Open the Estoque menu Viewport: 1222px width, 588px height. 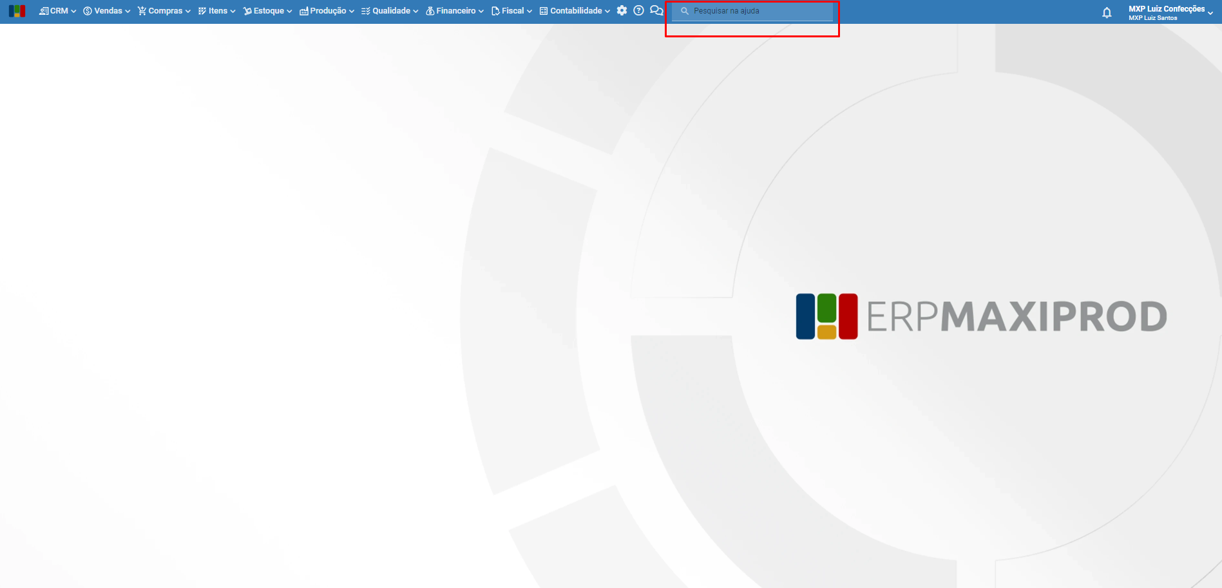(x=267, y=11)
